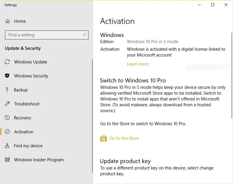233x184 pixels.
Task: Select the Activation sidebar entry
Action: pyautogui.click(x=24, y=132)
